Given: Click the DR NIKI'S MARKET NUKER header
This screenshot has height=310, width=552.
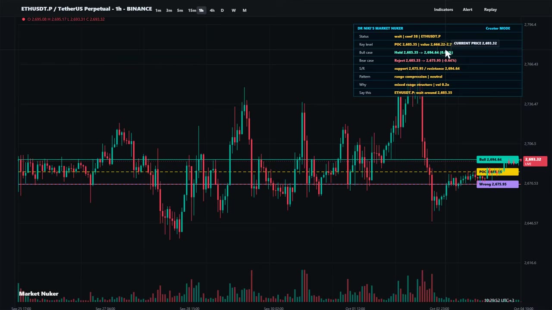Looking at the screenshot, I should click(x=380, y=28).
